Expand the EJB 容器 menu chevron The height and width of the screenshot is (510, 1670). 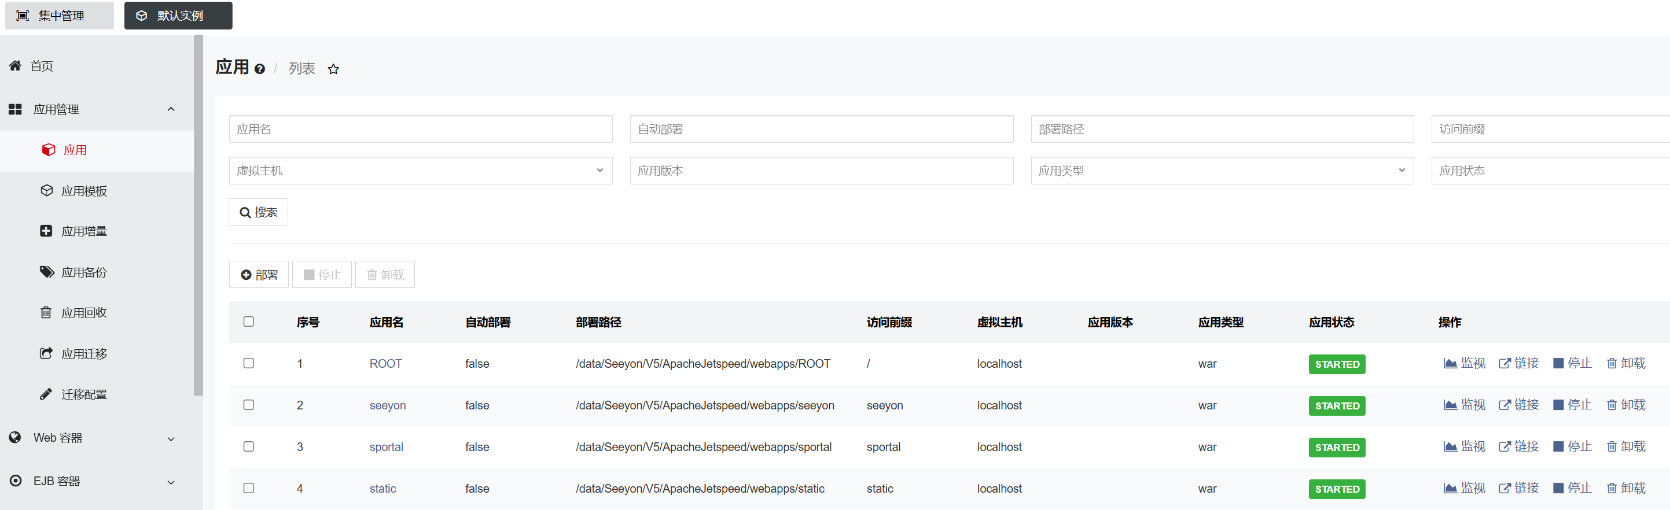pyautogui.click(x=171, y=482)
